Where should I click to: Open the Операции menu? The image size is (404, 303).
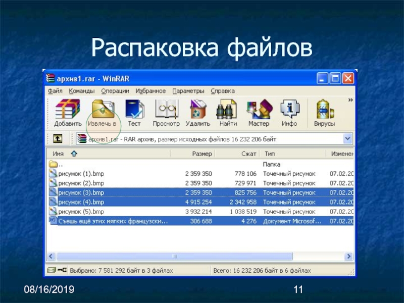[115, 91]
